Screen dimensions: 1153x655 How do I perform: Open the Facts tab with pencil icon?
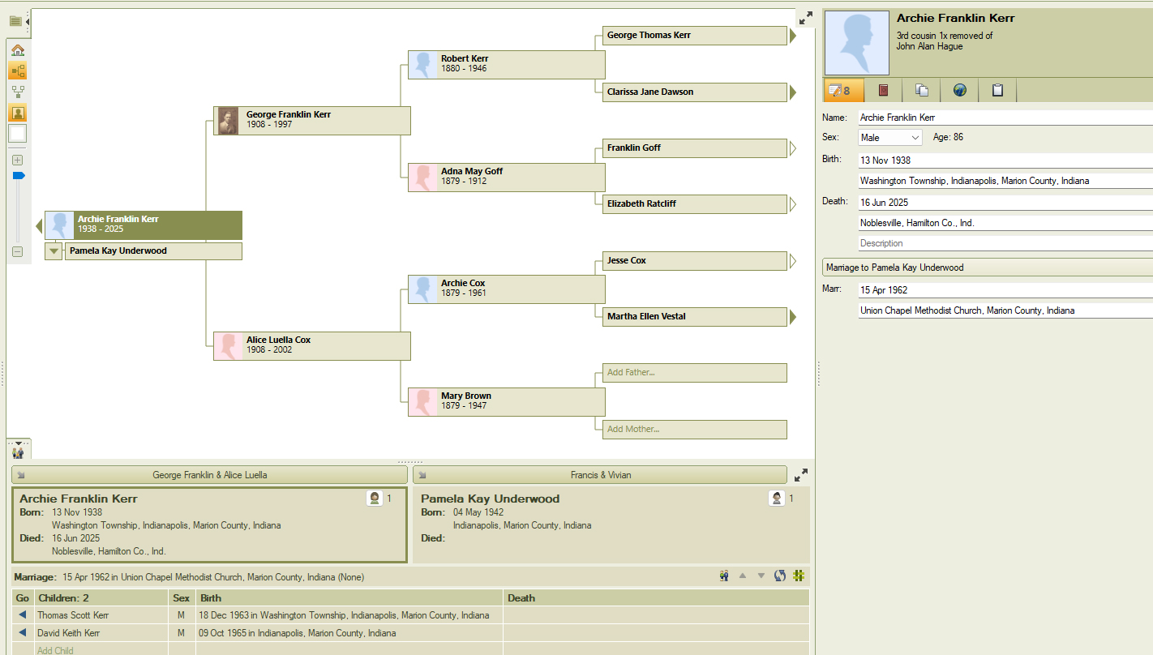(843, 90)
